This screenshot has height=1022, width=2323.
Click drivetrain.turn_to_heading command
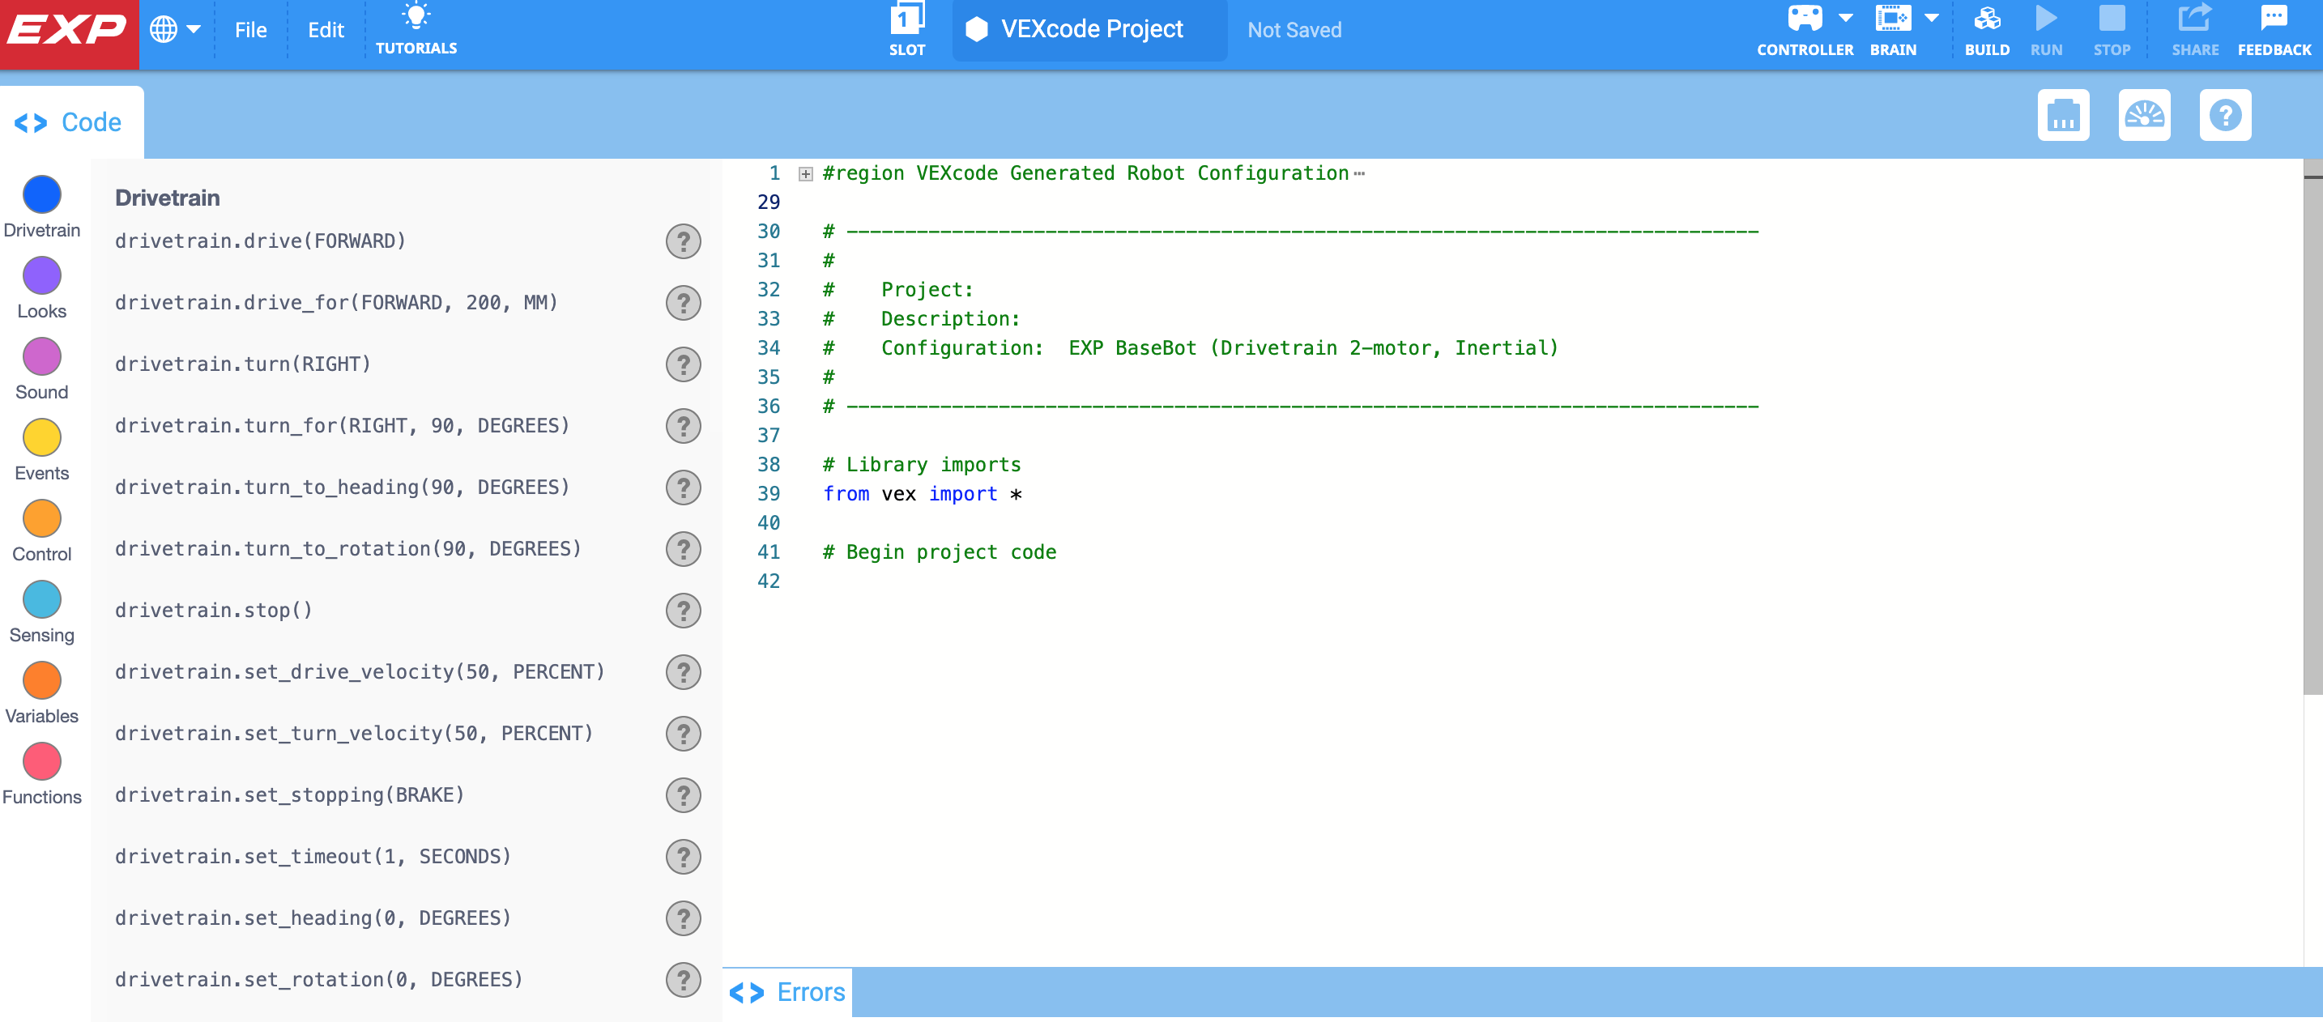(342, 486)
